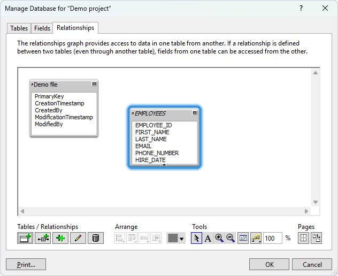Screen dimensions: 338x276
Task: Select the zoom in magnifier tool
Action: [x=219, y=238]
